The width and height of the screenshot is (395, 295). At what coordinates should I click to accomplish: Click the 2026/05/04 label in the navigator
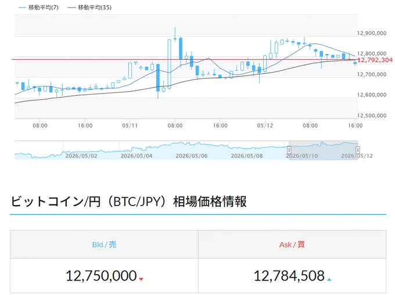[x=137, y=156]
